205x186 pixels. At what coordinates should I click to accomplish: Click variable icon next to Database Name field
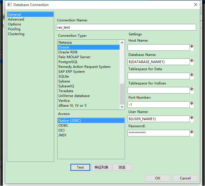[x=192, y=60]
